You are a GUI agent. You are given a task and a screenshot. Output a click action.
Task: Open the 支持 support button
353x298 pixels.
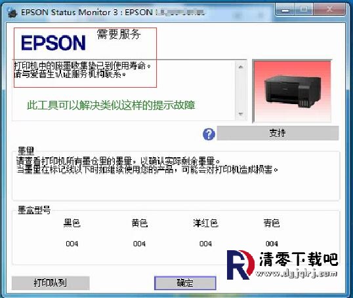pyautogui.click(x=278, y=133)
